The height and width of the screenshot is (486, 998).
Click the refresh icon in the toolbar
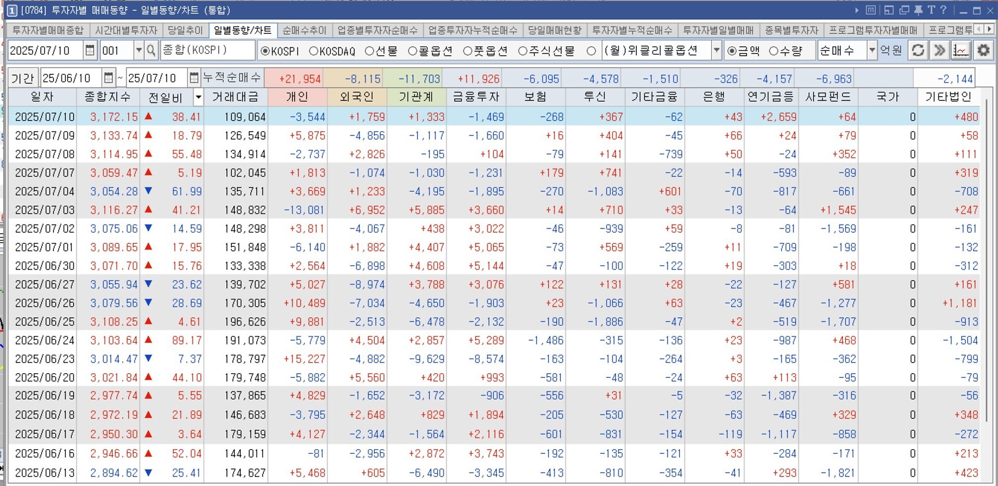pos(918,50)
